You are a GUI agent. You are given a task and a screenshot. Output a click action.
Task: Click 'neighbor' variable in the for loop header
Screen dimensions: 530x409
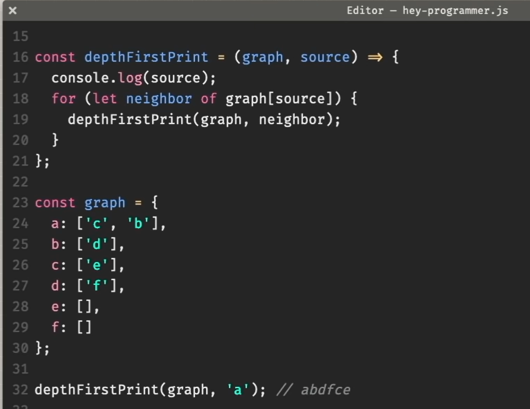[x=158, y=99]
